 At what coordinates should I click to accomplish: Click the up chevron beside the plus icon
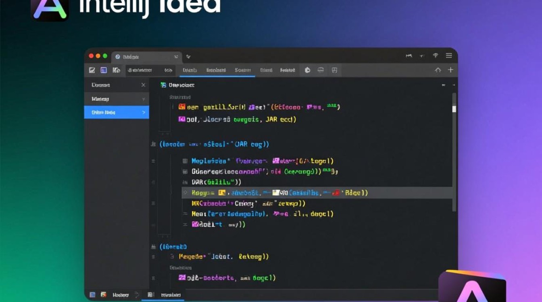point(438,70)
